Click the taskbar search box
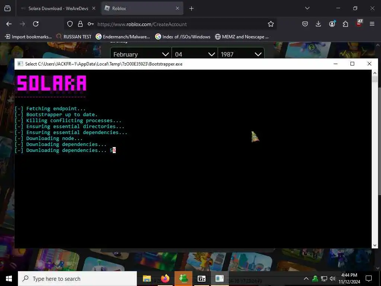Screen dimensions: 381x286 pyautogui.click(x=77, y=279)
